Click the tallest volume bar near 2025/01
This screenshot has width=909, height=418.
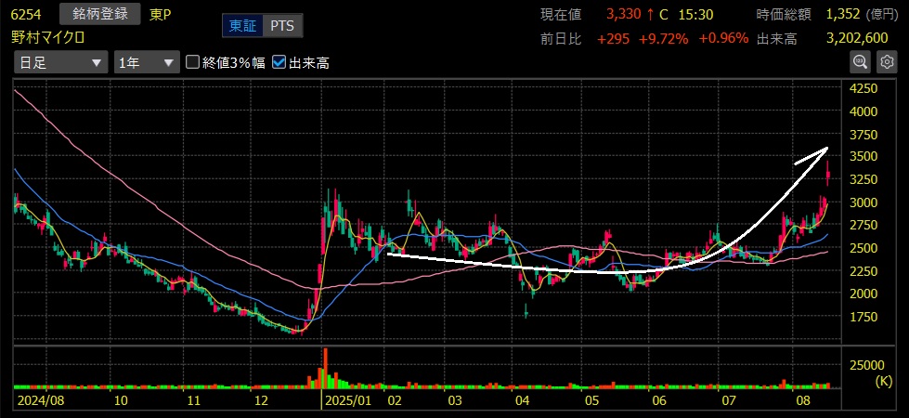(325, 367)
